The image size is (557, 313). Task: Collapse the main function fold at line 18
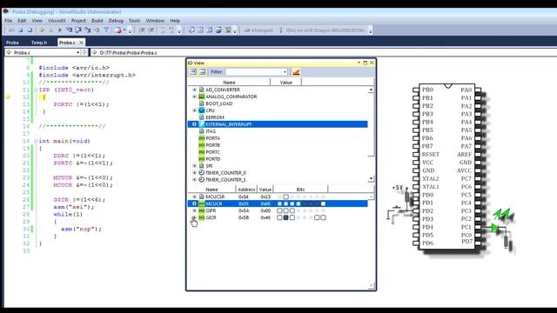click(x=36, y=141)
